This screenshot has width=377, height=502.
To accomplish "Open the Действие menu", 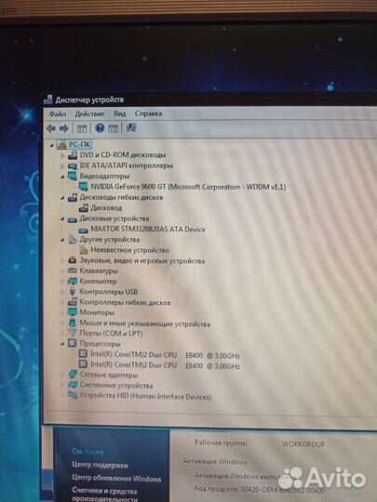I will pyautogui.click(x=89, y=113).
